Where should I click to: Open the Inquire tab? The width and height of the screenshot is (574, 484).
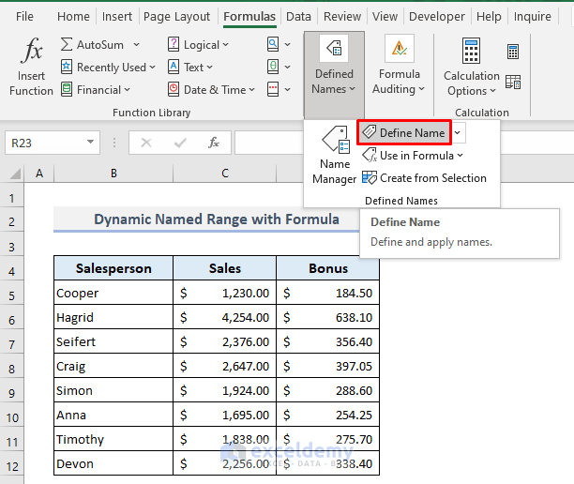[x=533, y=17]
